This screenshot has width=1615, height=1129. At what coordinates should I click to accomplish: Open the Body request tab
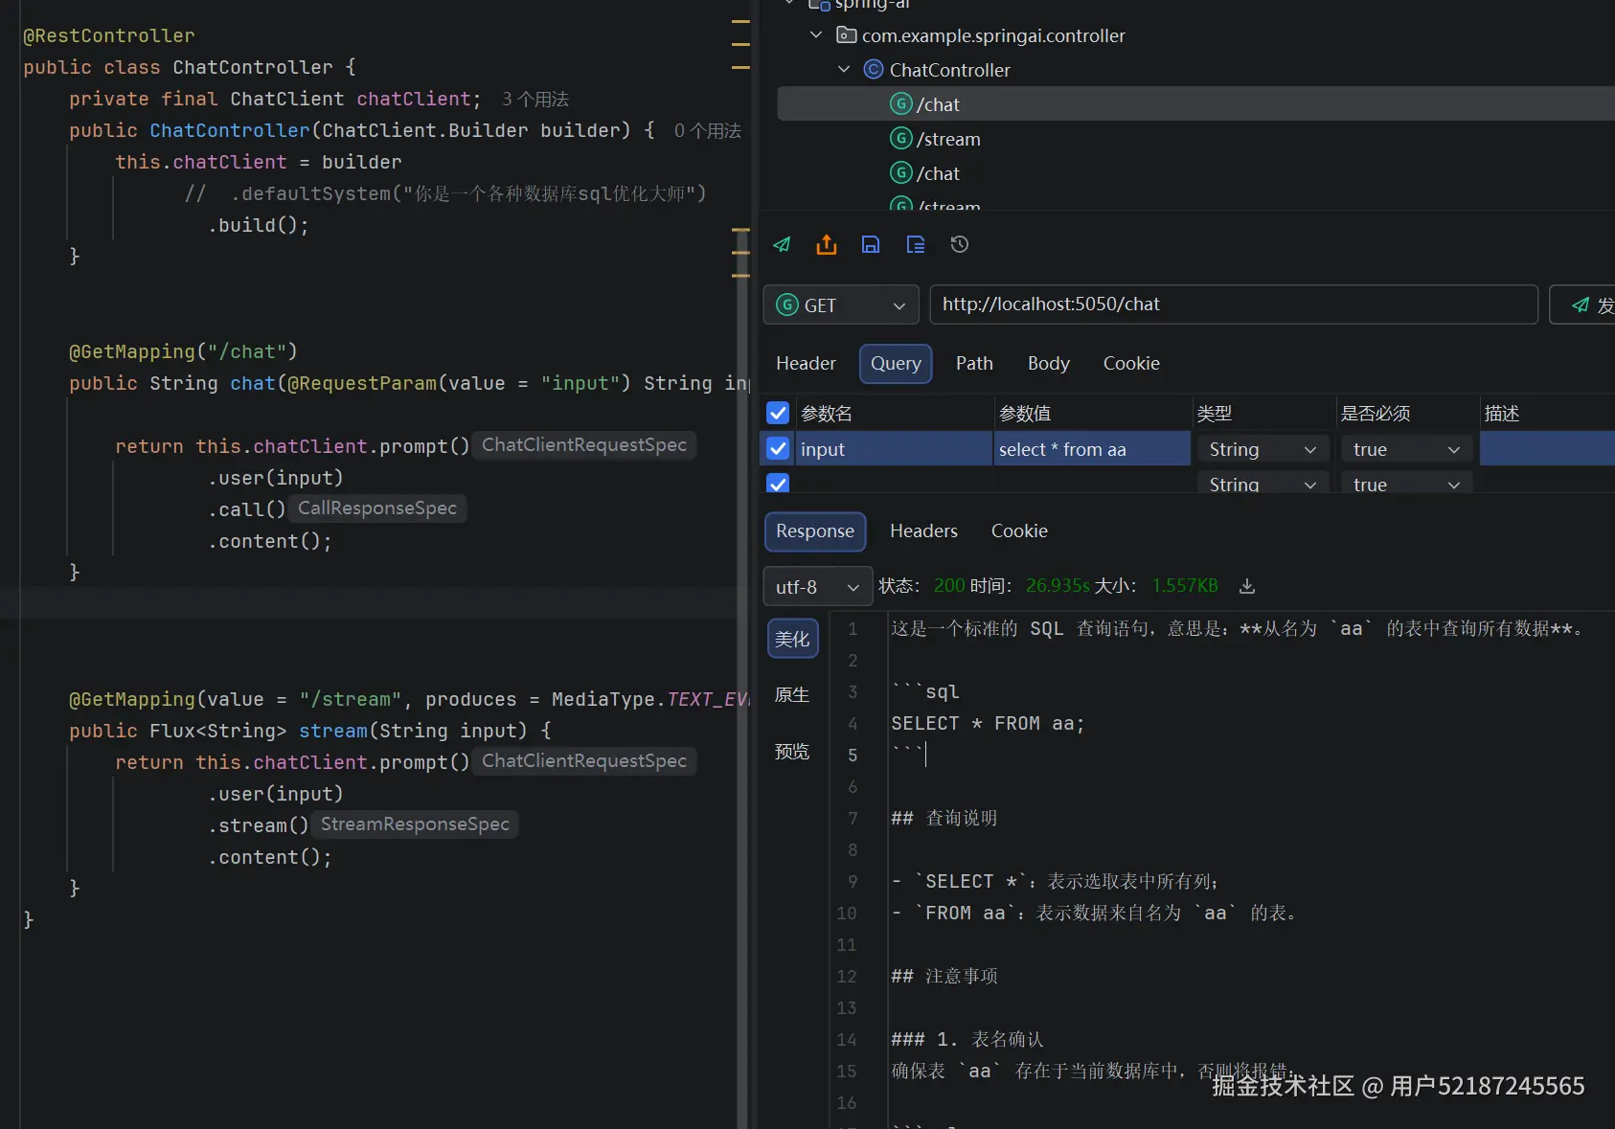coord(1048,364)
